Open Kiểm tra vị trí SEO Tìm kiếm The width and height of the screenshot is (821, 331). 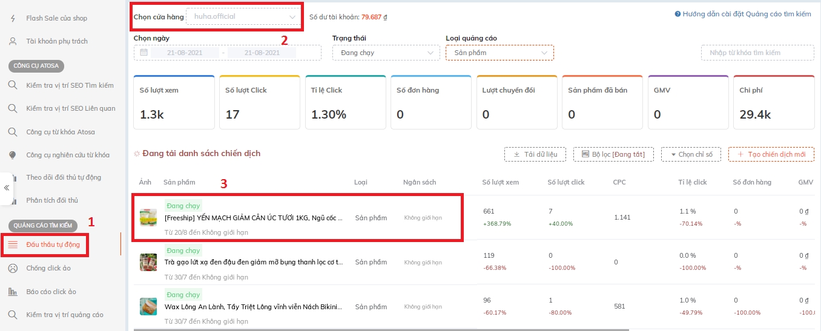tap(70, 85)
